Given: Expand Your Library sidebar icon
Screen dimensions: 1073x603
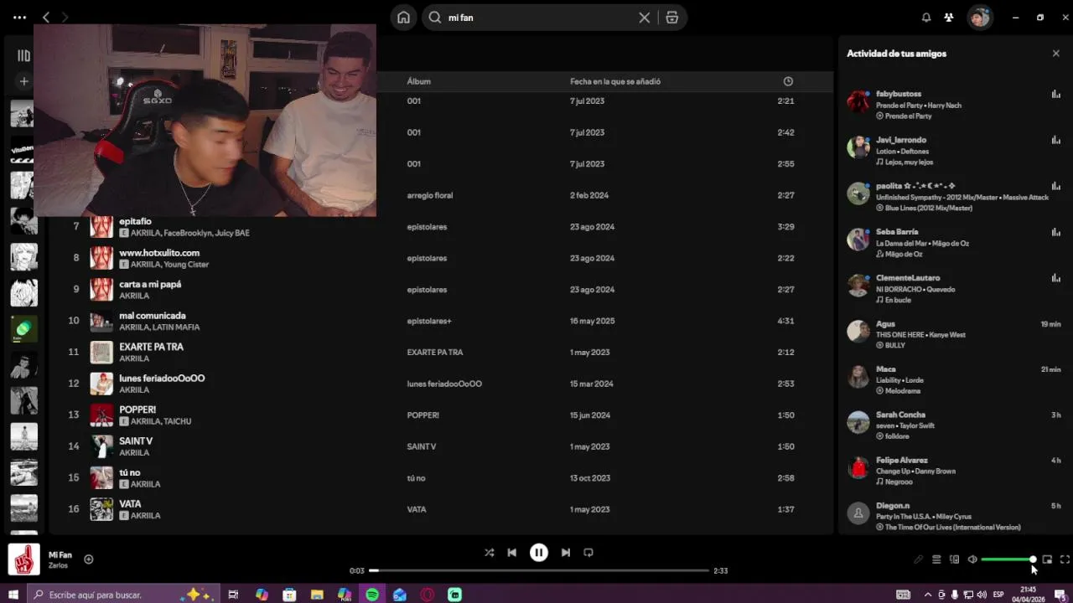Looking at the screenshot, I should click(23, 56).
